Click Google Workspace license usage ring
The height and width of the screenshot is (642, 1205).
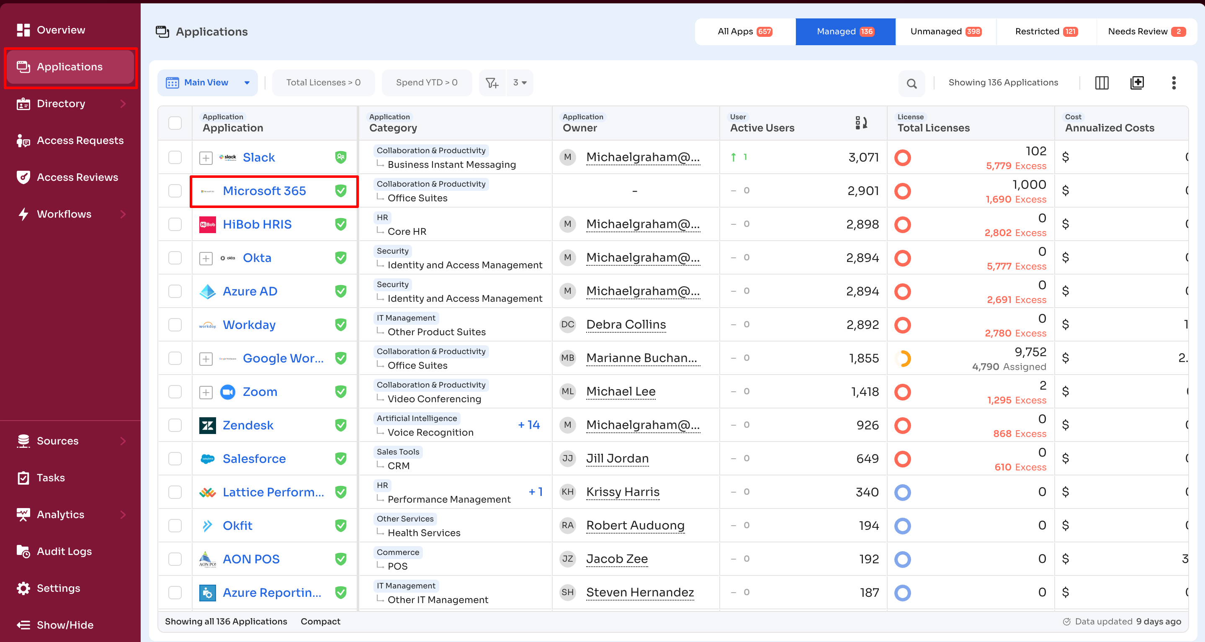coord(902,359)
